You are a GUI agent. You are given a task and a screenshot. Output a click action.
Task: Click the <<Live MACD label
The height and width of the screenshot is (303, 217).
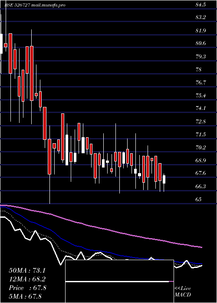click(183, 292)
